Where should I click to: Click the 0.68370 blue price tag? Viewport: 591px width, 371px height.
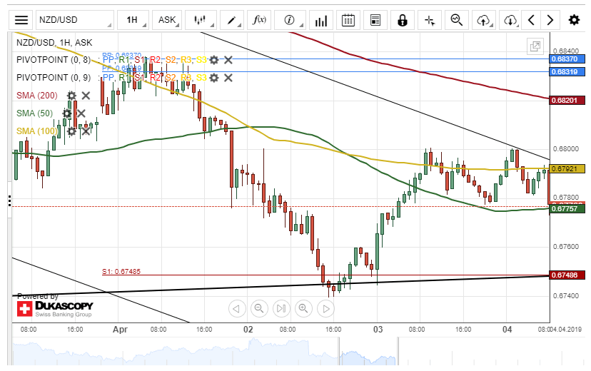[567, 59]
